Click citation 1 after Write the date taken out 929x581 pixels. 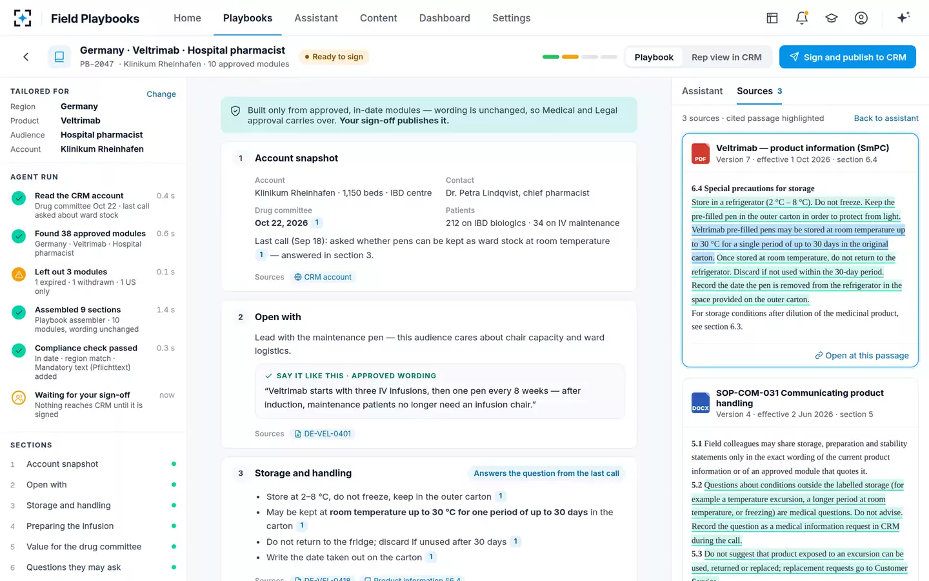click(432, 557)
